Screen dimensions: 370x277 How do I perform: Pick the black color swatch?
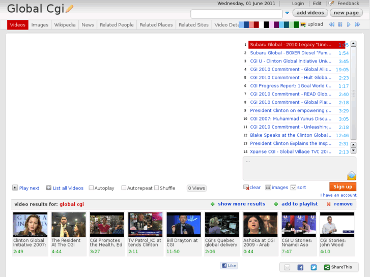pos(266,24)
